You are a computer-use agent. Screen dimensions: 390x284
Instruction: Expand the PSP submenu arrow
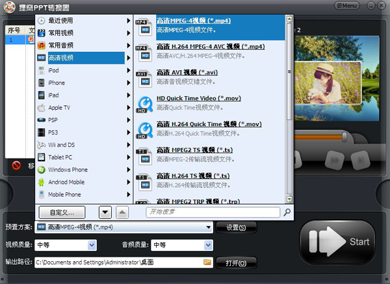pyautogui.click(x=128, y=120)
